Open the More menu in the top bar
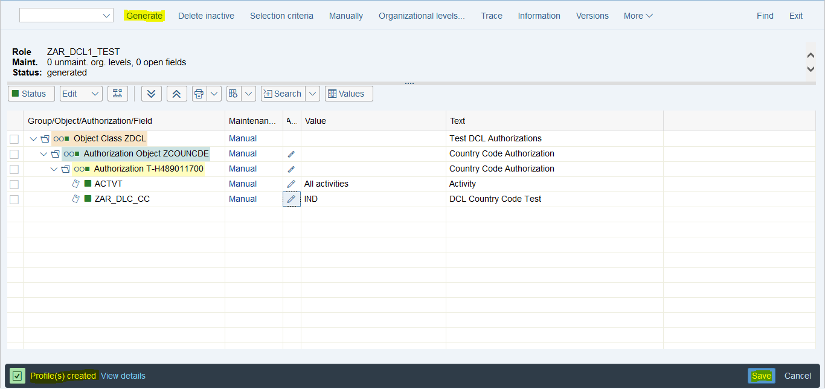Screen dimensions: 825x389 click(637, 16)
